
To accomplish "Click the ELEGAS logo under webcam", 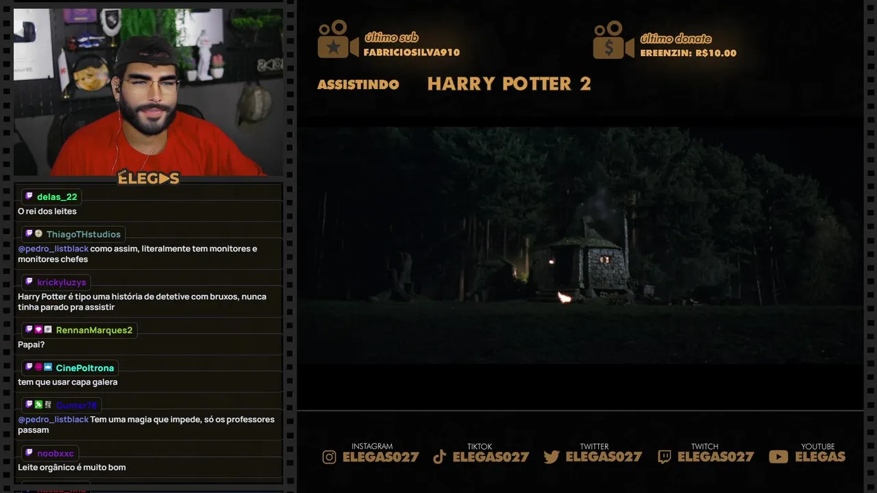I will coord(149,178).
